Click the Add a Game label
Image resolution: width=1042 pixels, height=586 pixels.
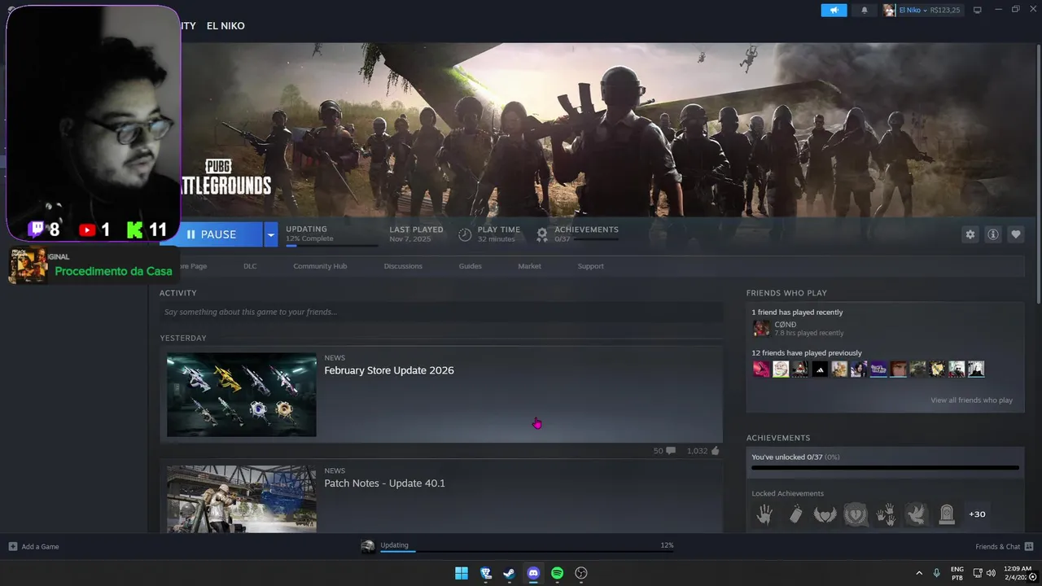40,546
